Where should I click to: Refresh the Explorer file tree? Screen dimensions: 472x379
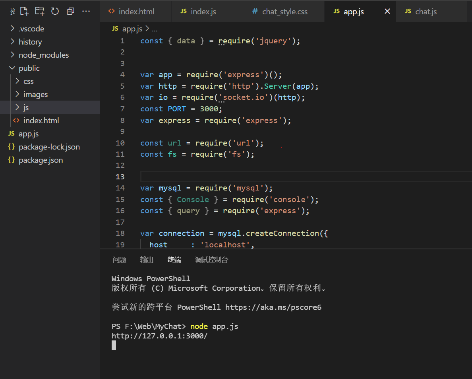point(54,11)
